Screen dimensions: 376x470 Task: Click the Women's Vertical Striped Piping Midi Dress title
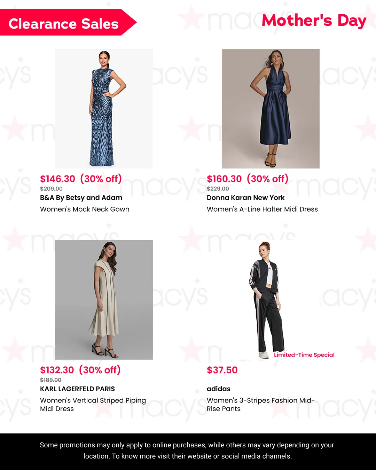point(93,405)
